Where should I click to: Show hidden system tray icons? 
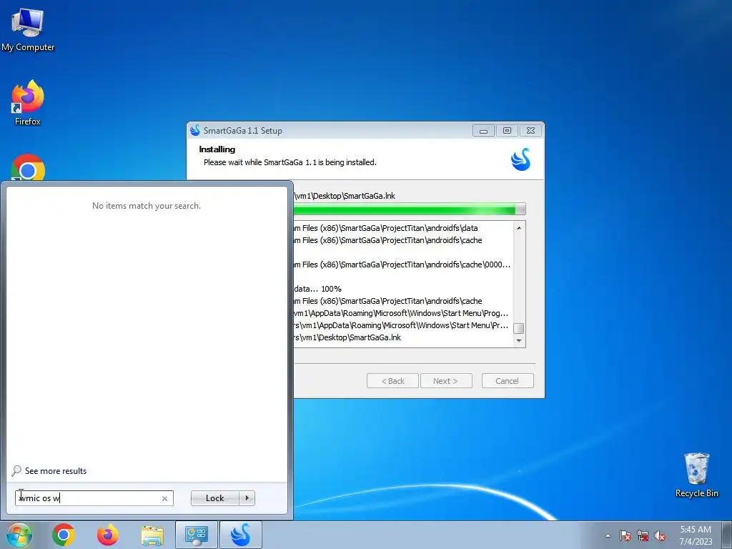[x=608, y=535]
